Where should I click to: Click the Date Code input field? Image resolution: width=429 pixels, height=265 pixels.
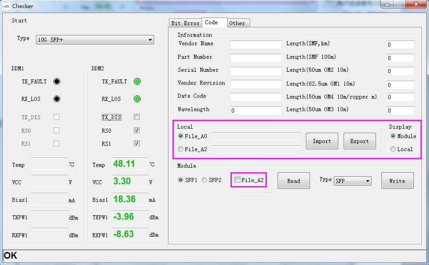tap(256, 97)
